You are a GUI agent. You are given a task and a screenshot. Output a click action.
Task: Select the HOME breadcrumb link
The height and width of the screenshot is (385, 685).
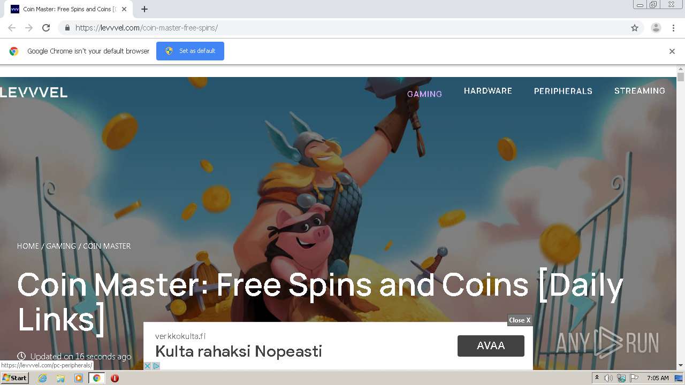pyautogui.click(x=28, y=246)
